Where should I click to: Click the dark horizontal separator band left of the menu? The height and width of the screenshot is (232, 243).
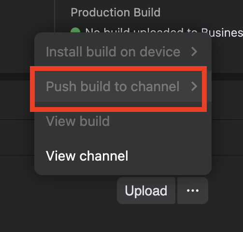[x=15, y=76]
